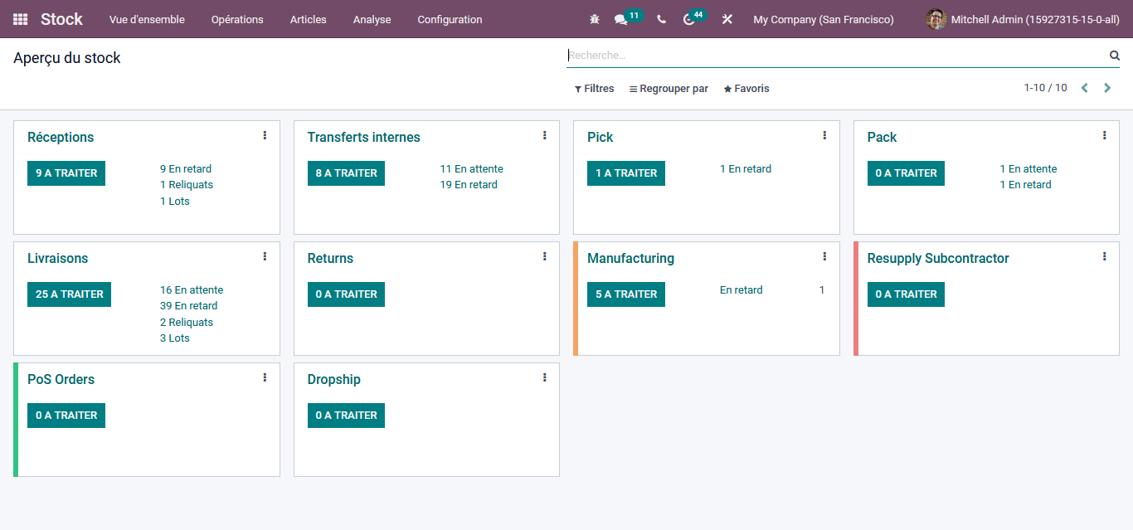
Task: Click 0 A TRAITER in Returns
Action: click(x=346, y=294)
